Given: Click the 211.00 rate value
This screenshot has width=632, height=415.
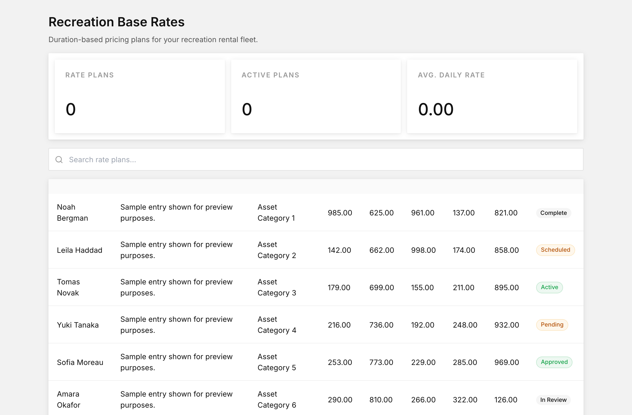Looking at the screenshot, I should tap(464, 288).
